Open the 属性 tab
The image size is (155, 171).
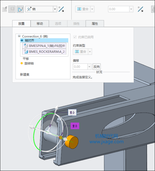(x=95, y=23)
